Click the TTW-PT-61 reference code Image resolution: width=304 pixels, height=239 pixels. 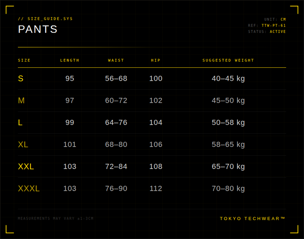274,25
